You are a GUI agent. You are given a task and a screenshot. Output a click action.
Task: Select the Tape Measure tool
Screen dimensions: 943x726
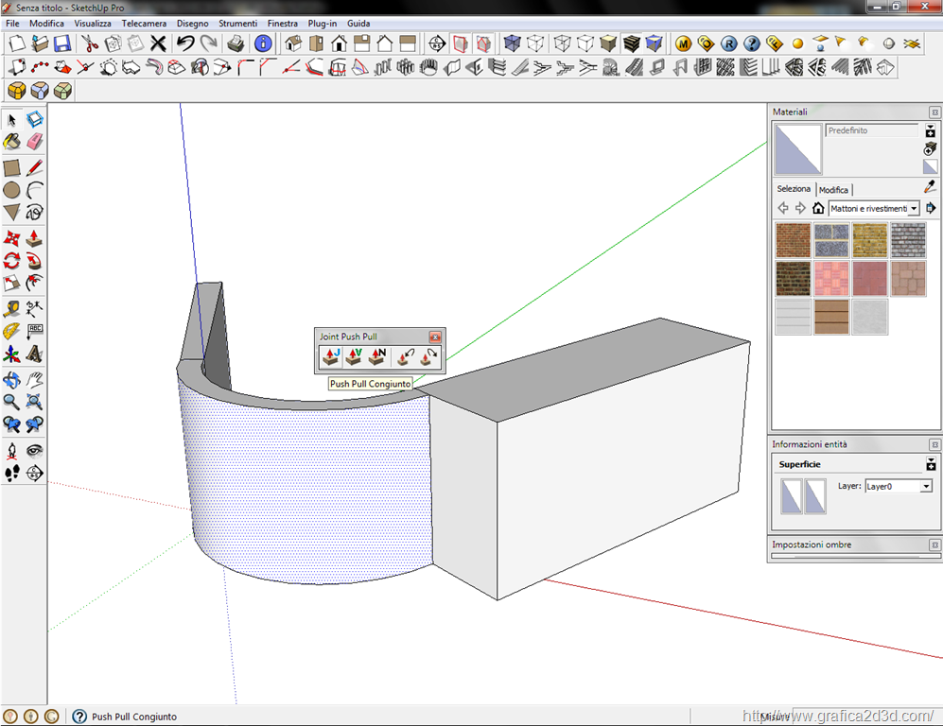(11, 308)
